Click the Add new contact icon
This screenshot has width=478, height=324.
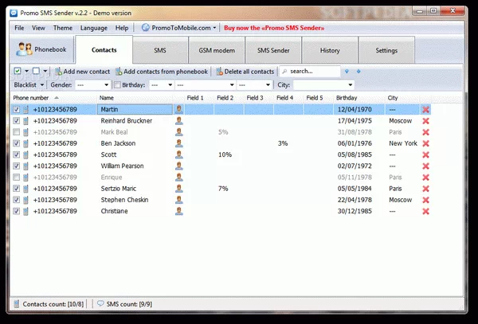[59, 72]
